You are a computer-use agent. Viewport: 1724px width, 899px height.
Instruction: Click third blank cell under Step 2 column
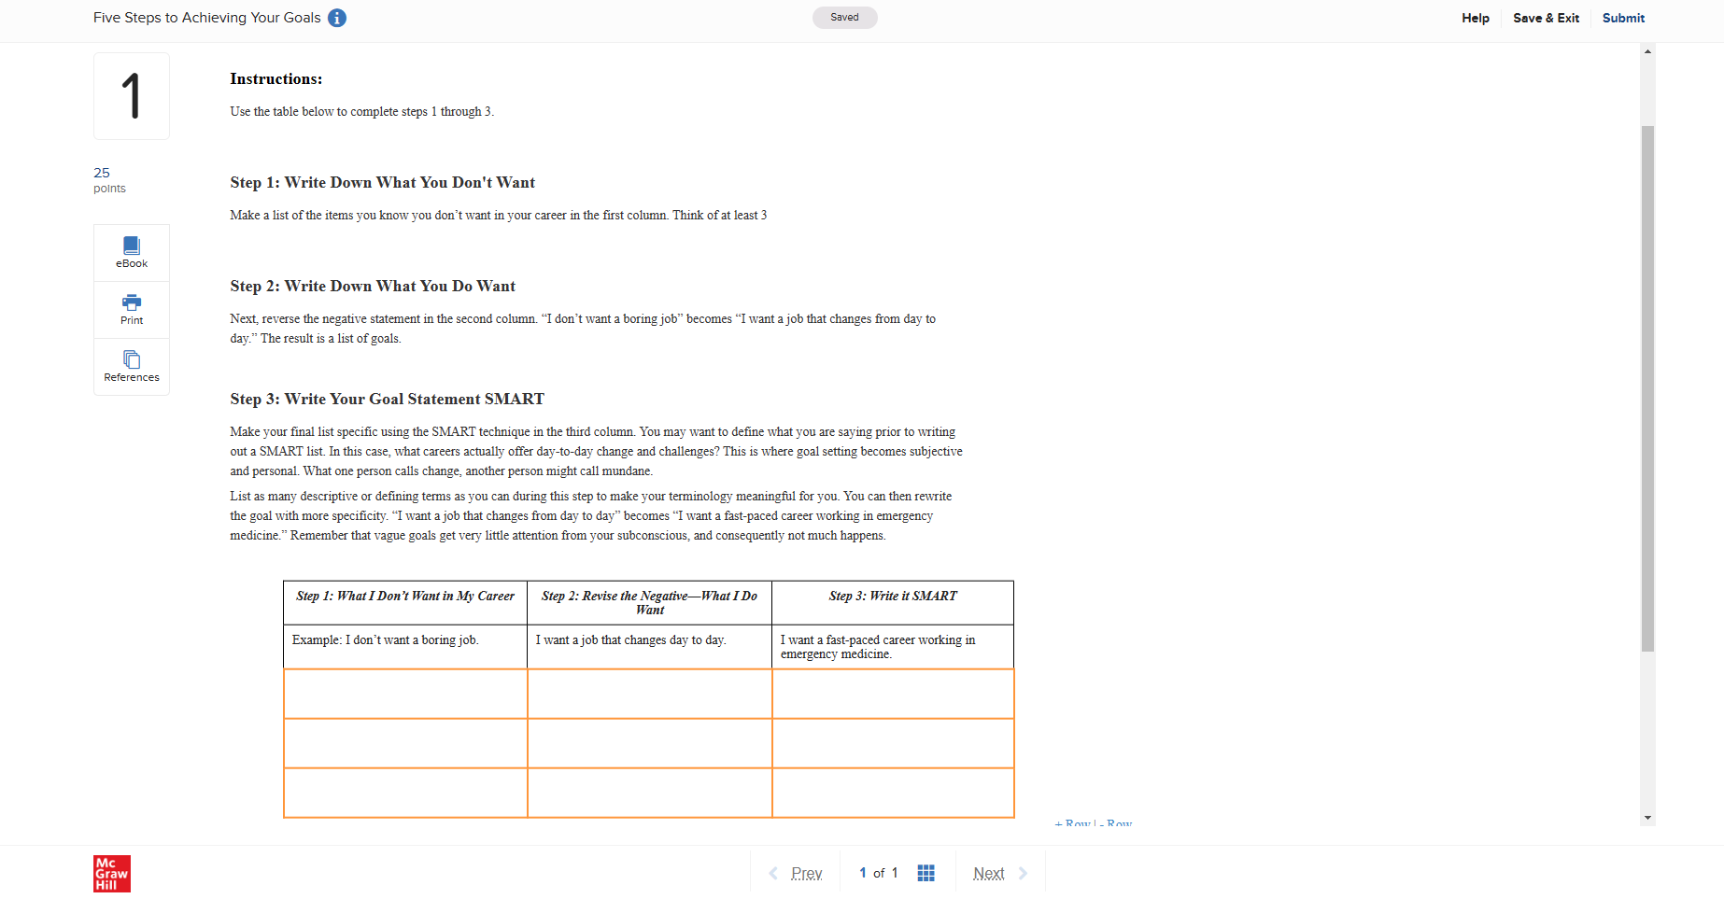(650, 793)
